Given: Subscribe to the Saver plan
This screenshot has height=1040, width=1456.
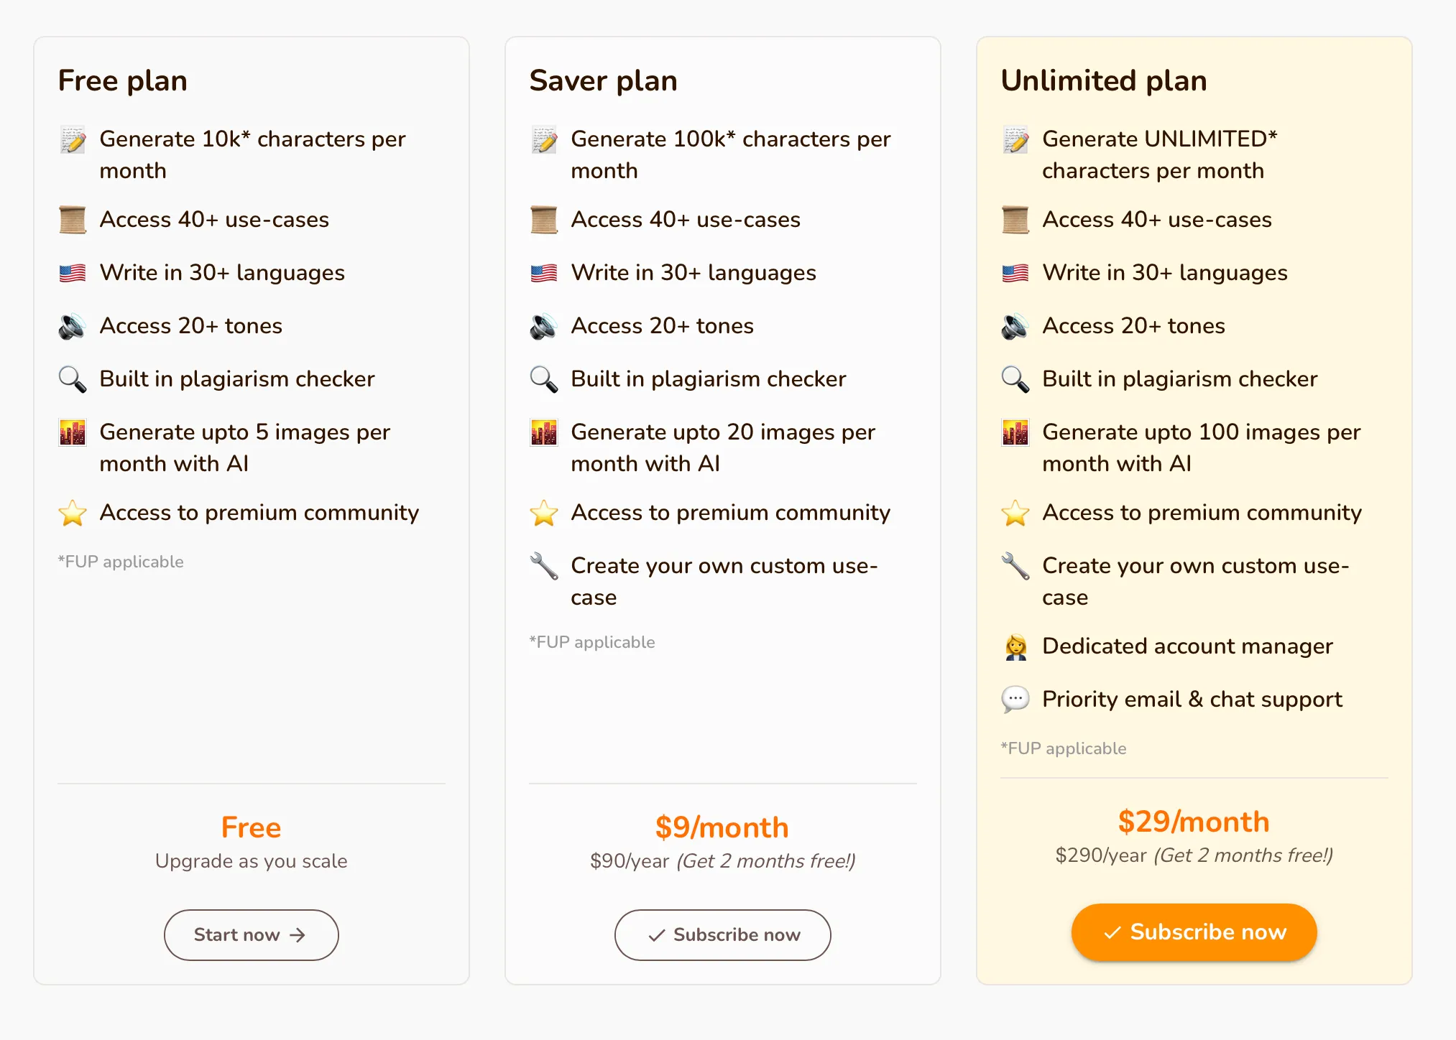Looking at the screenshot, I should point(722,934).
